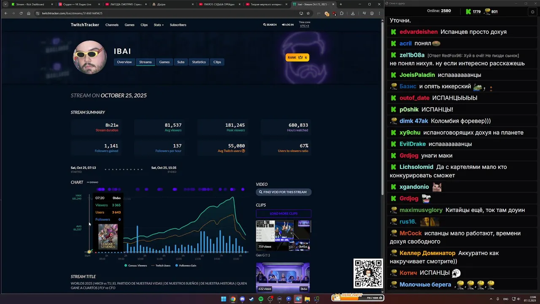Open the clip with 759 views
540x304 pixels.
click(x=283, y=236)
